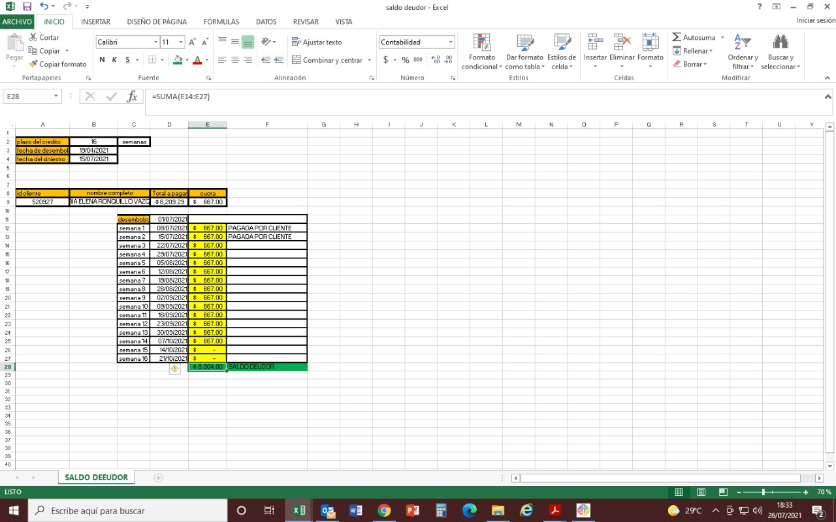Open the FÓRMULAS ribbon tab
The width and height of the screenshot is (836, 522).
point(221,22)
